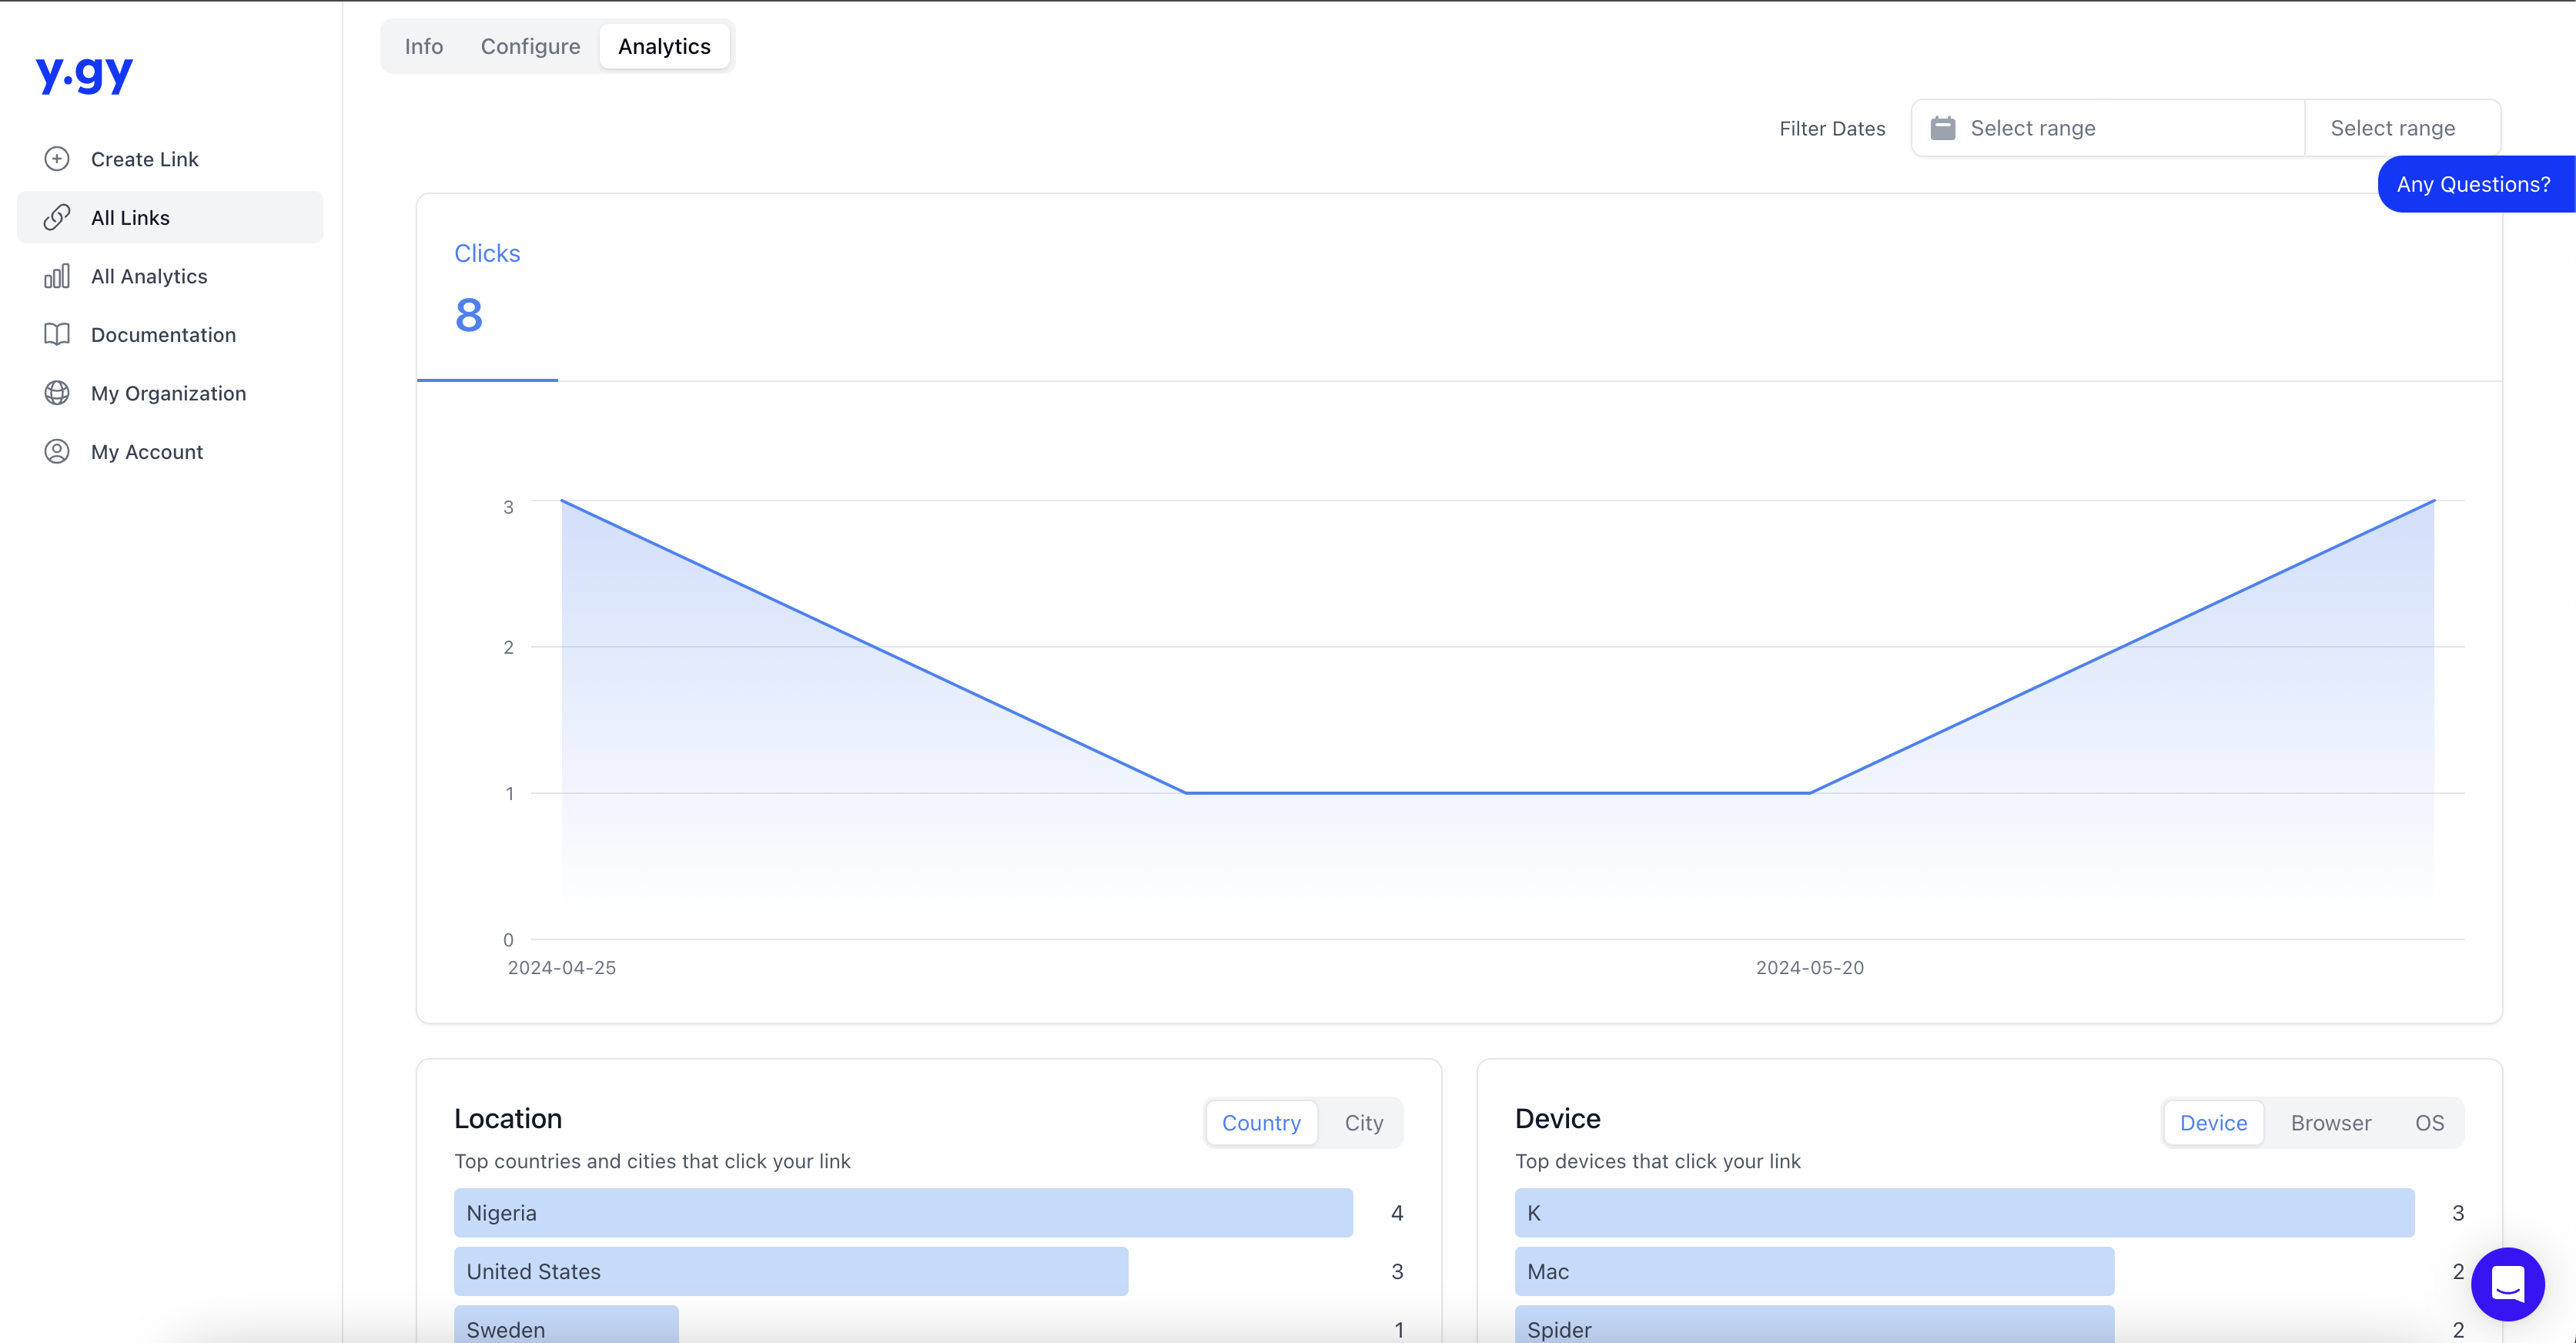Click the My Account user icon

[57, 451]
